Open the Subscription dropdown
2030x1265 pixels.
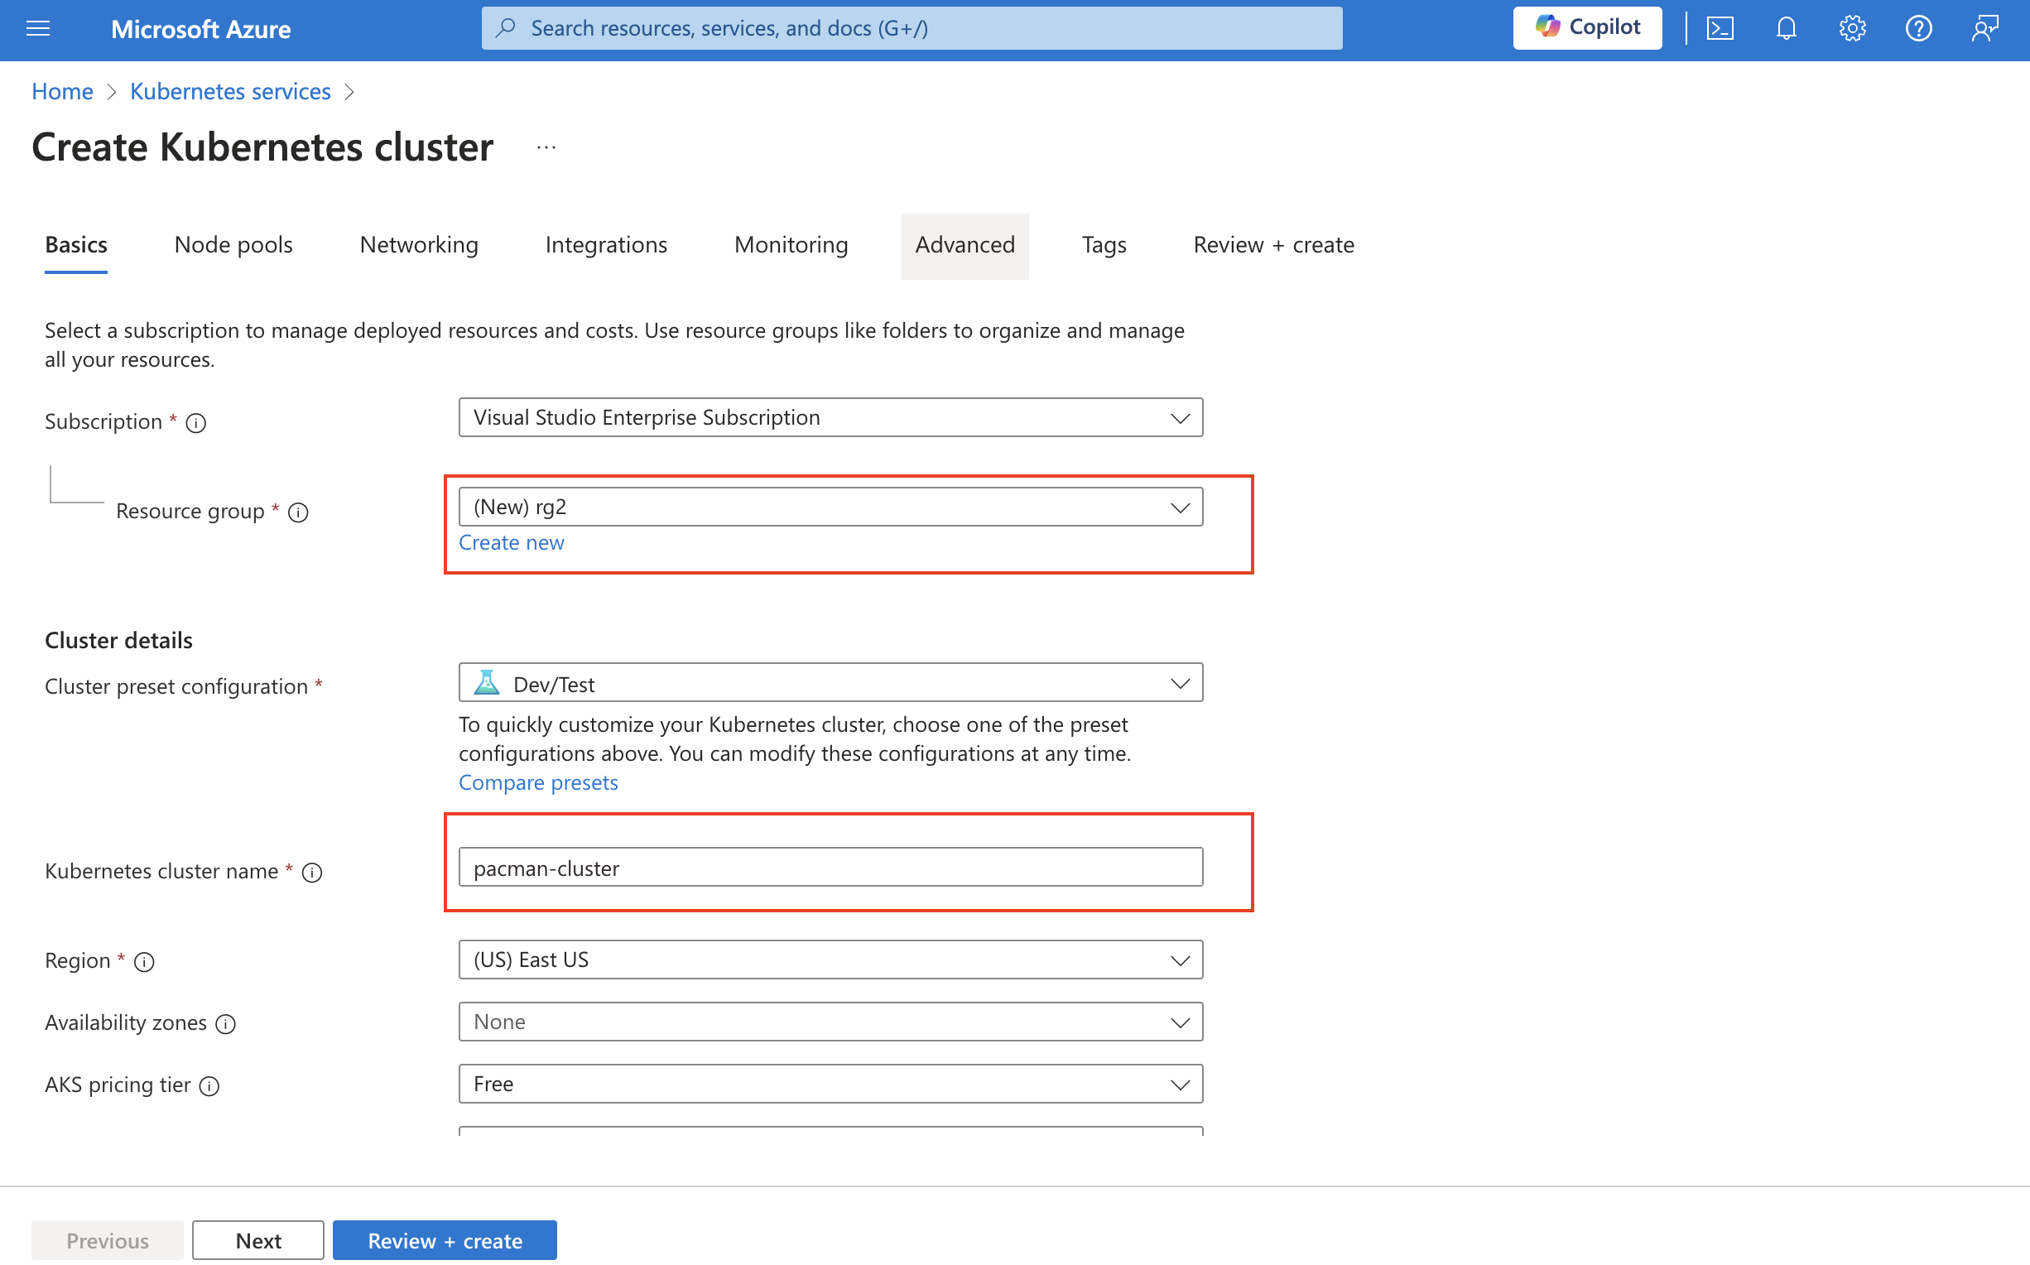(x=830, y=416)
